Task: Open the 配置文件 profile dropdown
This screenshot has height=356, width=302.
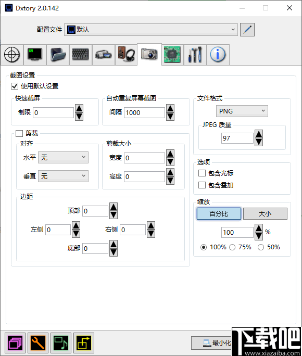Action: point(151,30)
